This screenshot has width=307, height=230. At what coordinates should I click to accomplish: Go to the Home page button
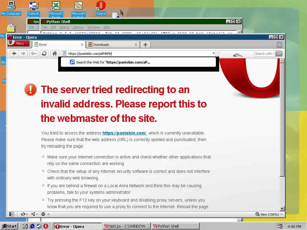pyautogui.click(x=55, y=53)
